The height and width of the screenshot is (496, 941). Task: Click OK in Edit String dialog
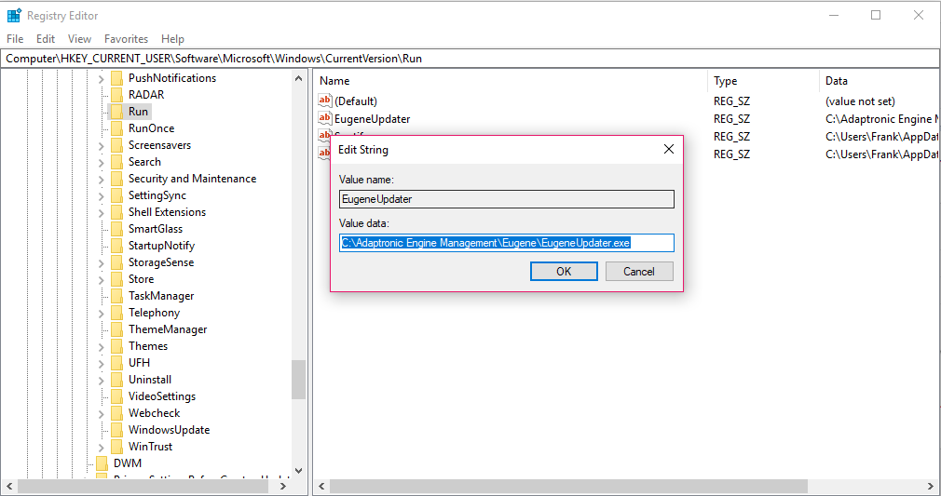coord(564,271)
